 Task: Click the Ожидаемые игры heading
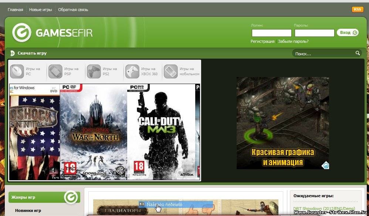tap(314, 196)
